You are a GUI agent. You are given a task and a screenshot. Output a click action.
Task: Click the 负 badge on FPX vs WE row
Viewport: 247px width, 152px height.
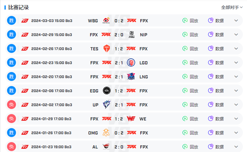12,119
